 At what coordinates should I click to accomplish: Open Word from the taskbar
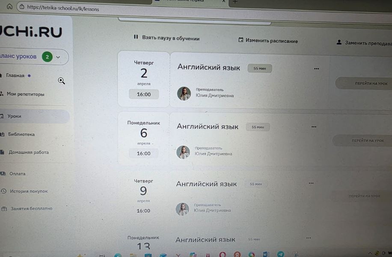tap(266, 254)
